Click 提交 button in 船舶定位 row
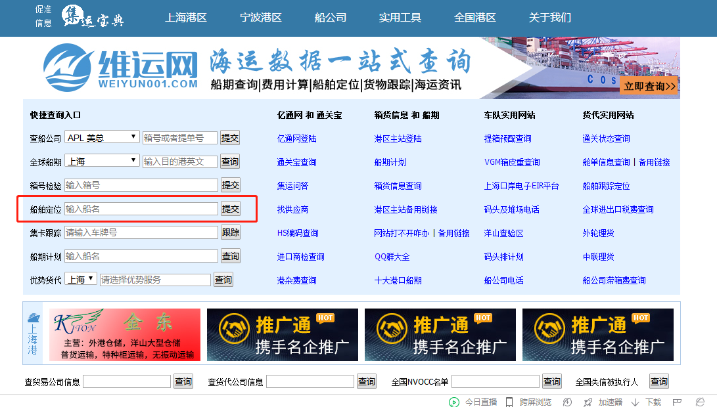The width and height of the screenshot is (717, 407). point(230,209)
